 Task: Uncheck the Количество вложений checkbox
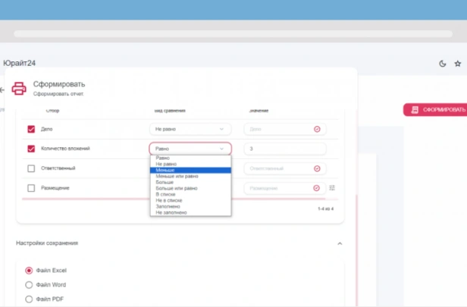pyautogui.click(x=31, y=149)
